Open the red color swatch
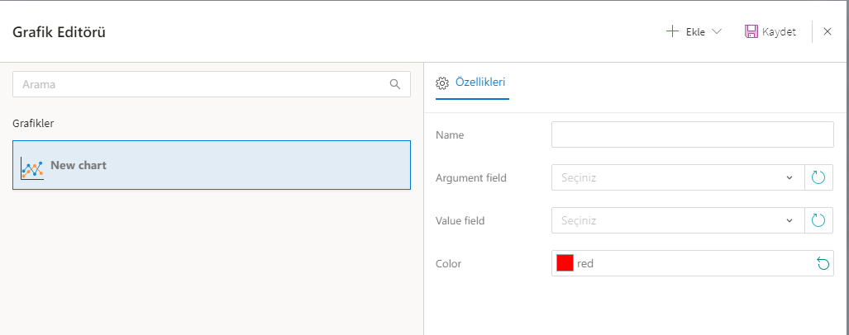Image resolution: width=849 pixels, height=335 pixels. (565, 263)
